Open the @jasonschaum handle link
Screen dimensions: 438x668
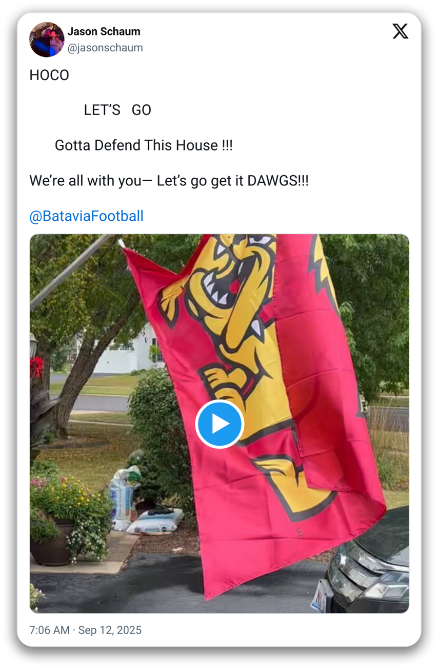pos(105,48)
